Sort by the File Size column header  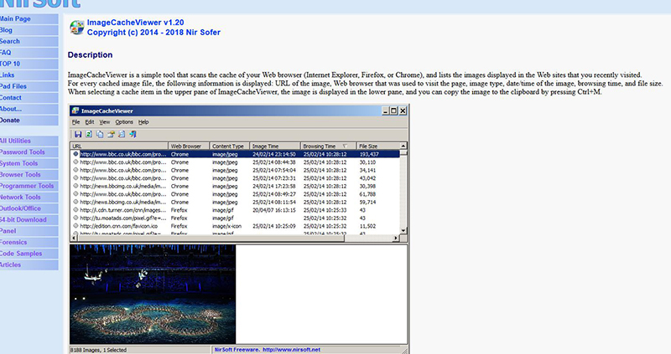378,146
